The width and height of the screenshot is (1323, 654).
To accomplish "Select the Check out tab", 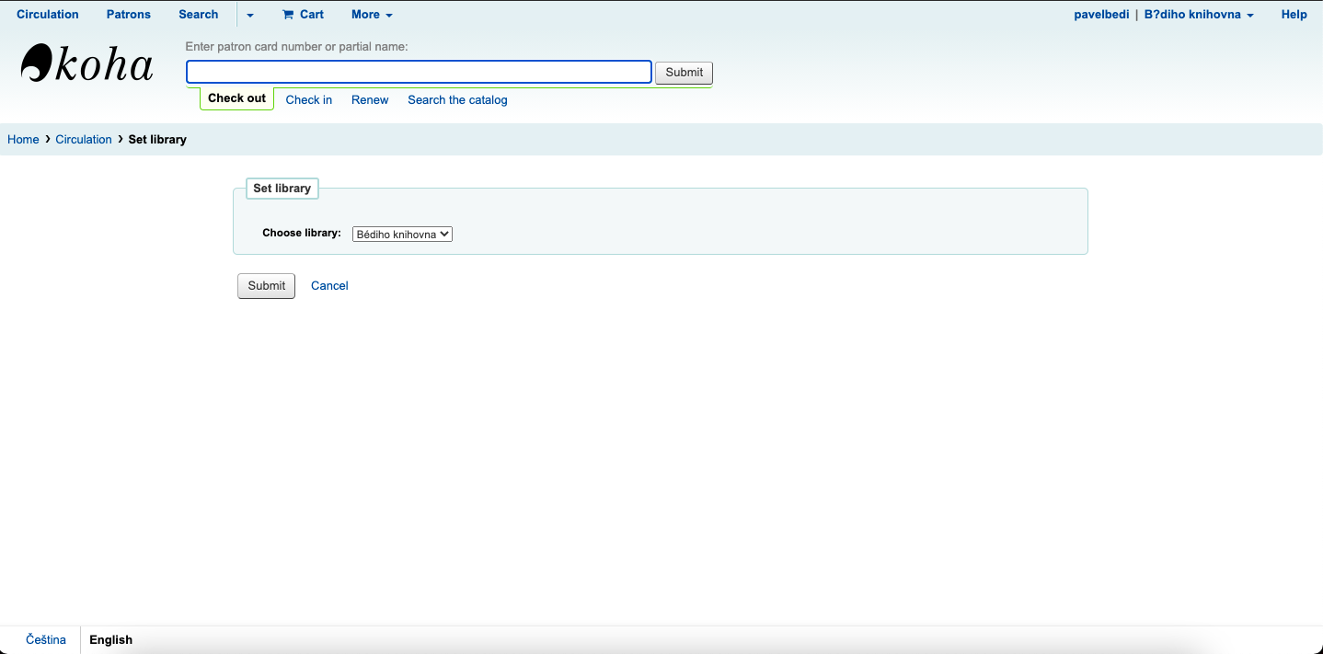I will (x=236, y=98).
